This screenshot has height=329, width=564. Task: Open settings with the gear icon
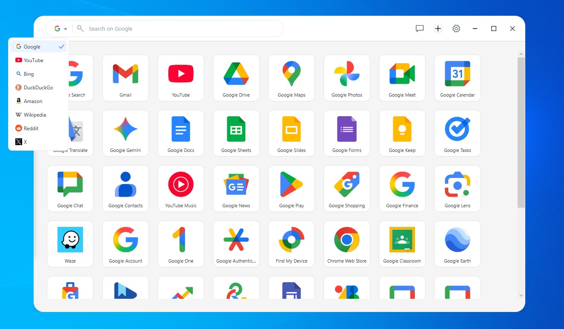pyautogui.click(x=456, y=29)
